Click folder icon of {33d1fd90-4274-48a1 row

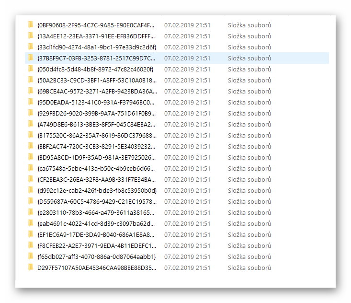pyautogui.click(x=31, y=47)
